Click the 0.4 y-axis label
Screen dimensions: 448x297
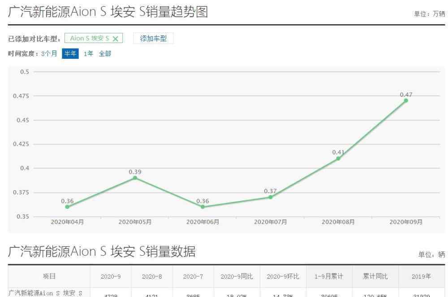pos(25,168)
